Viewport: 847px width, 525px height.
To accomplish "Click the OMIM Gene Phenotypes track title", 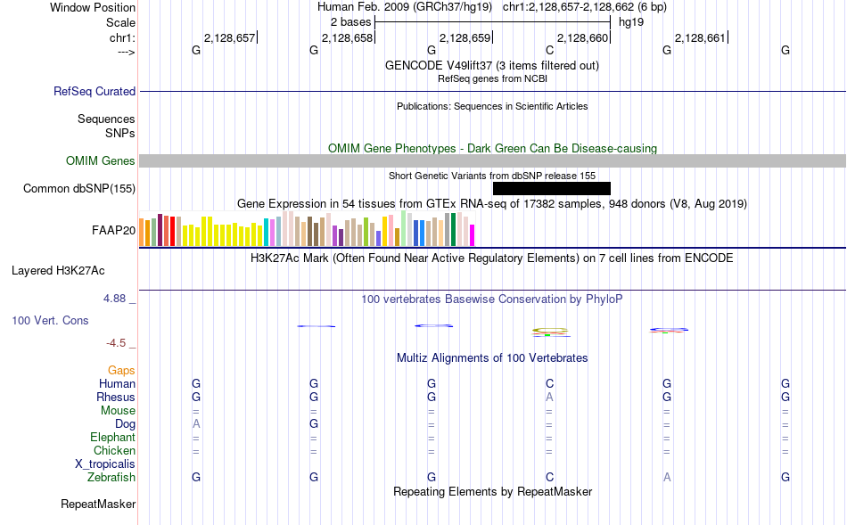I will (492, 149).
